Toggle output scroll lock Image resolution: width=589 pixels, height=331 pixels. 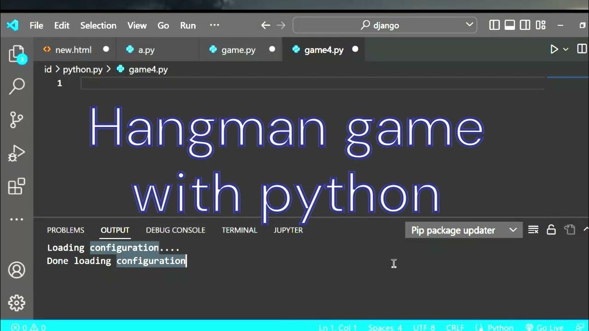551,230
